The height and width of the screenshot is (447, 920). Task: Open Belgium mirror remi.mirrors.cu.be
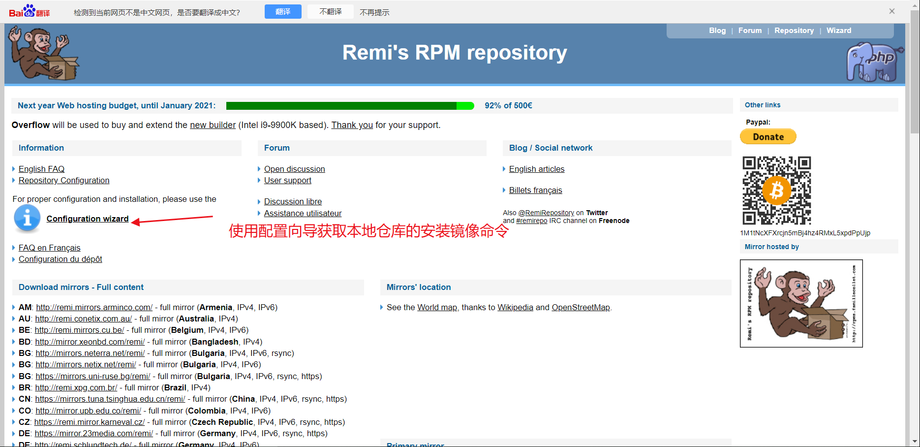tap(79, 330)
